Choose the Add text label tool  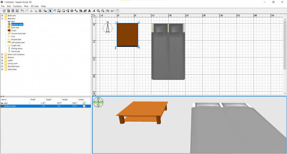[76, 11]
